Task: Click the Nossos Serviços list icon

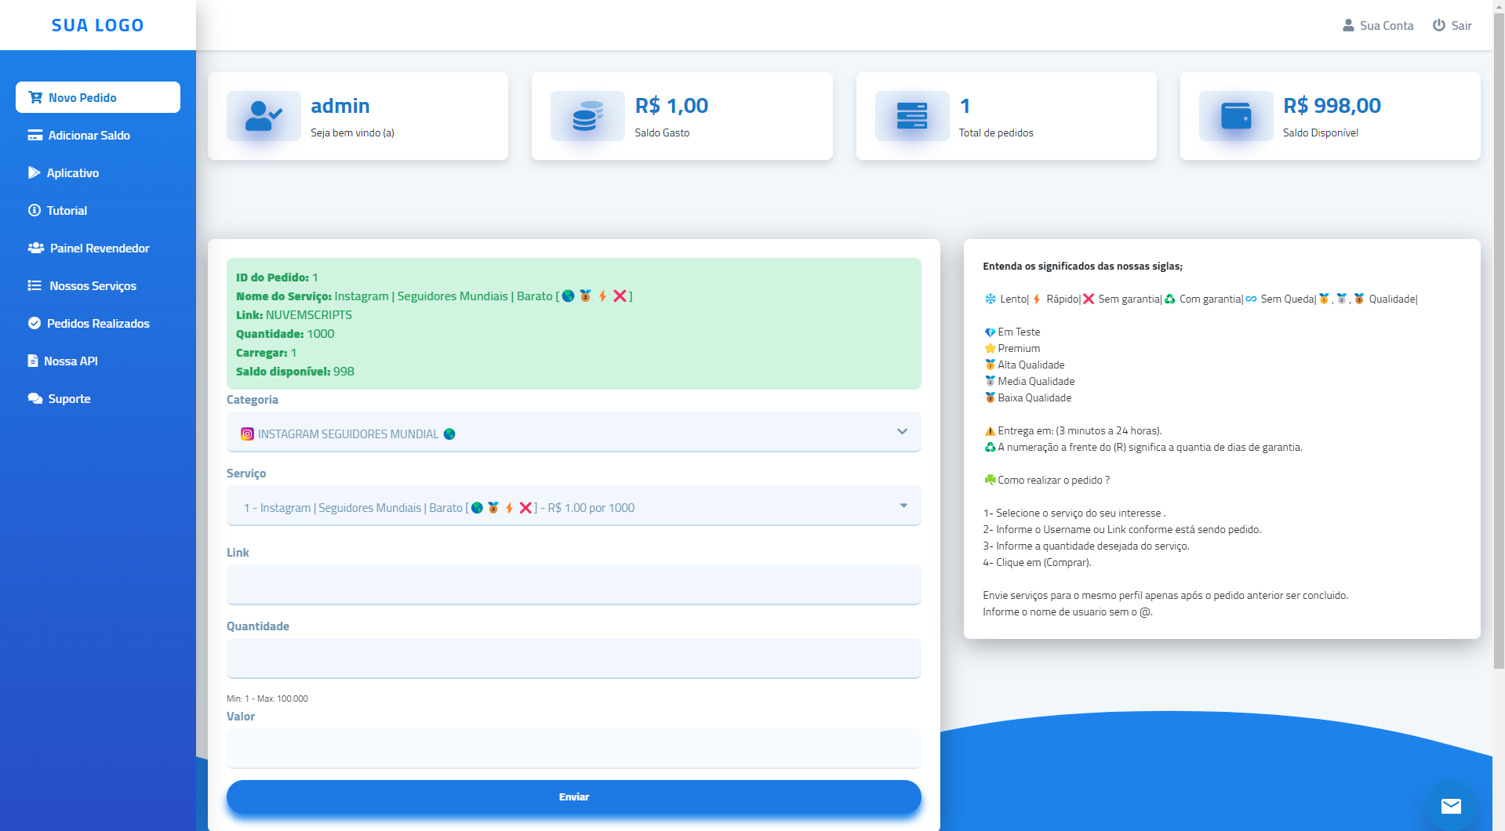Action: point(34,285)
